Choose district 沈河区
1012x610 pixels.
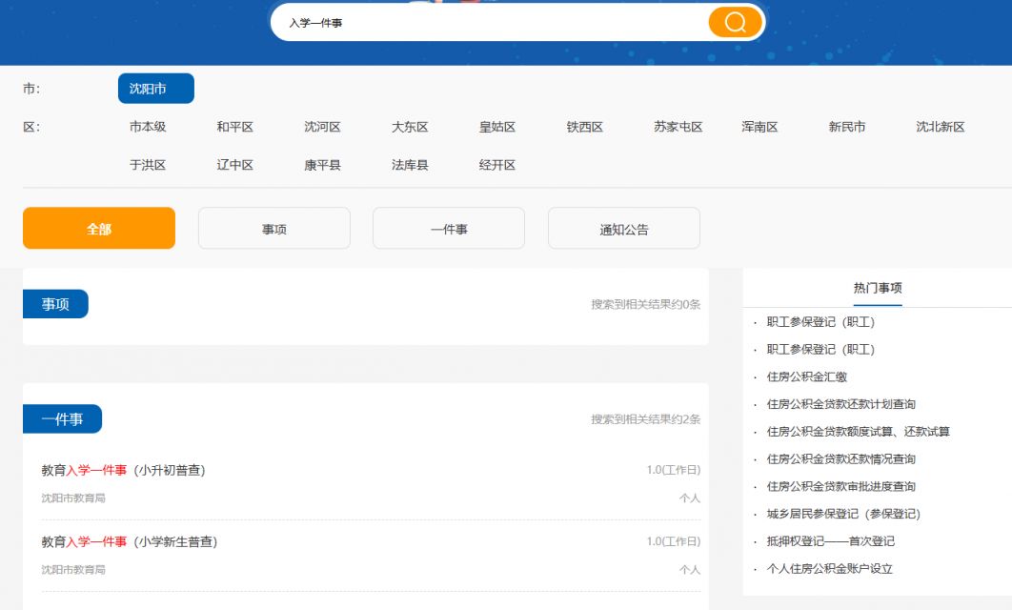(322, 127)
